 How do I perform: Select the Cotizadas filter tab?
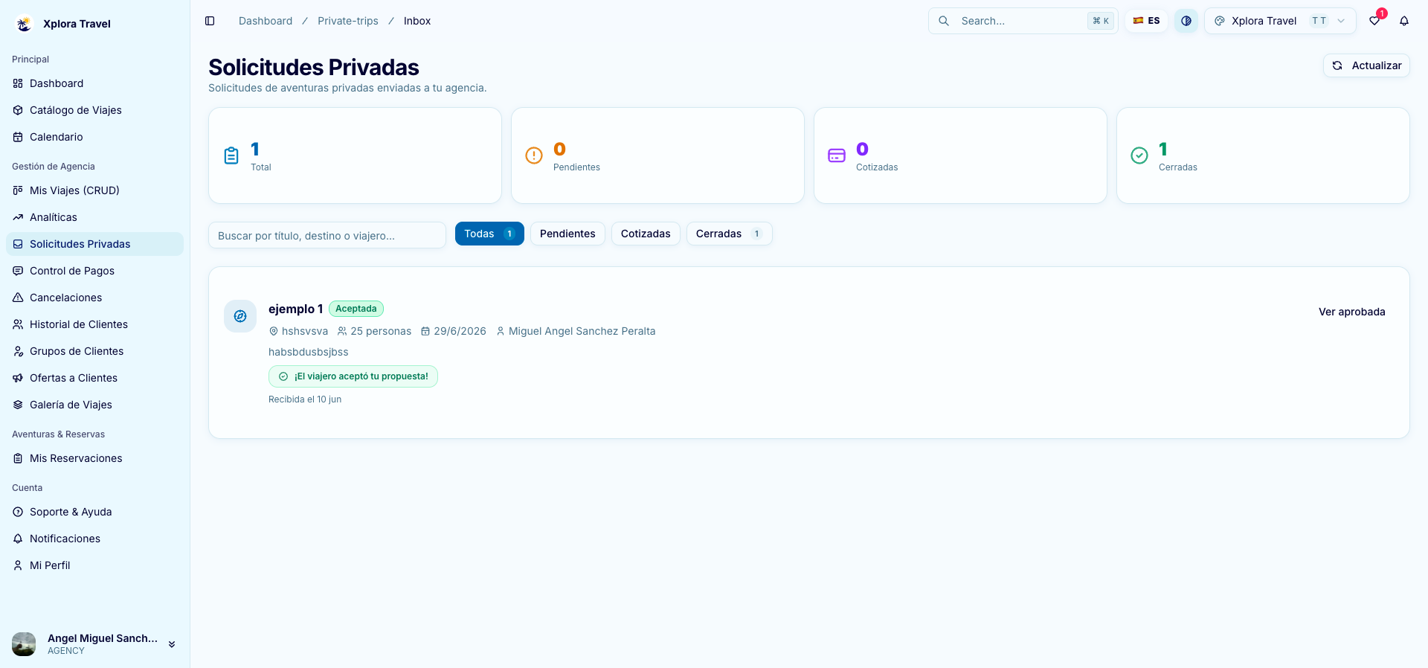pyautogui.click(x=646, y=234)
